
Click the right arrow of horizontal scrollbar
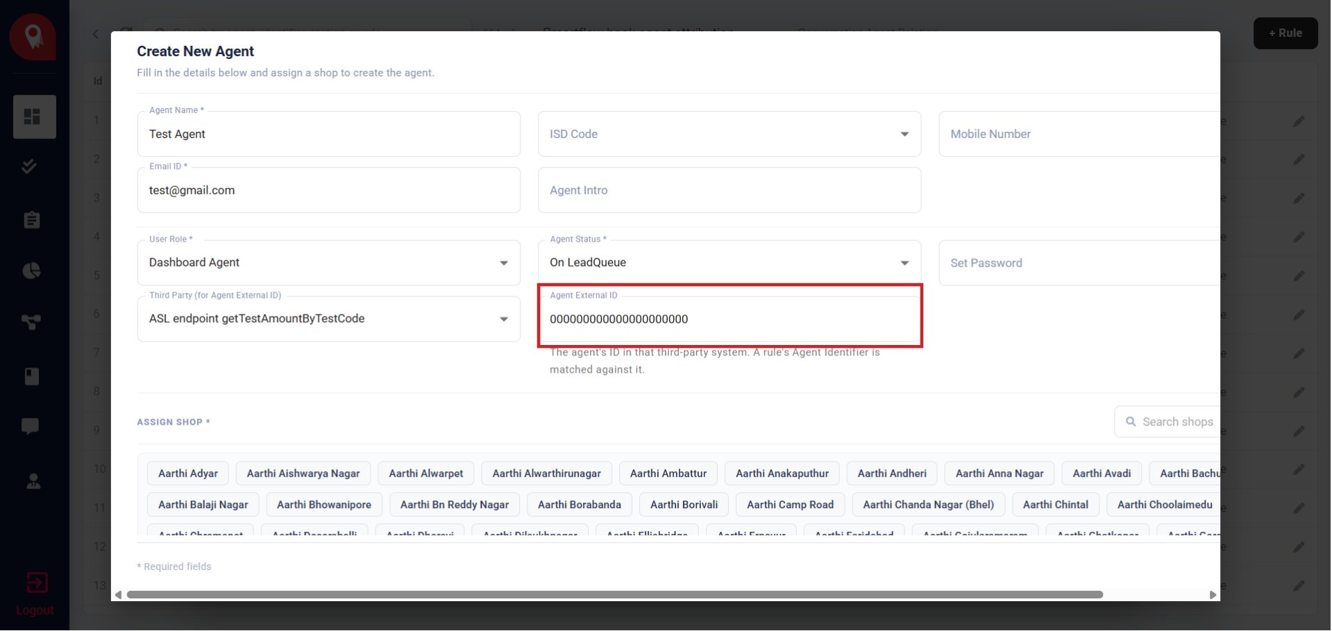pyautogui.click(x=1213, y=595)
